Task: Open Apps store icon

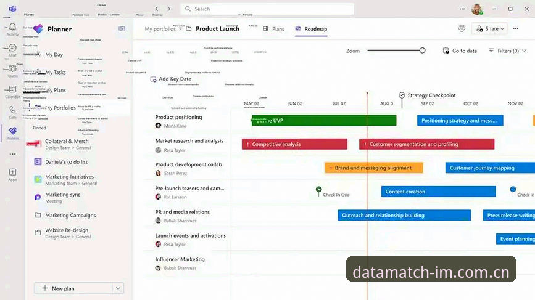Action: [x=12, y=175]
